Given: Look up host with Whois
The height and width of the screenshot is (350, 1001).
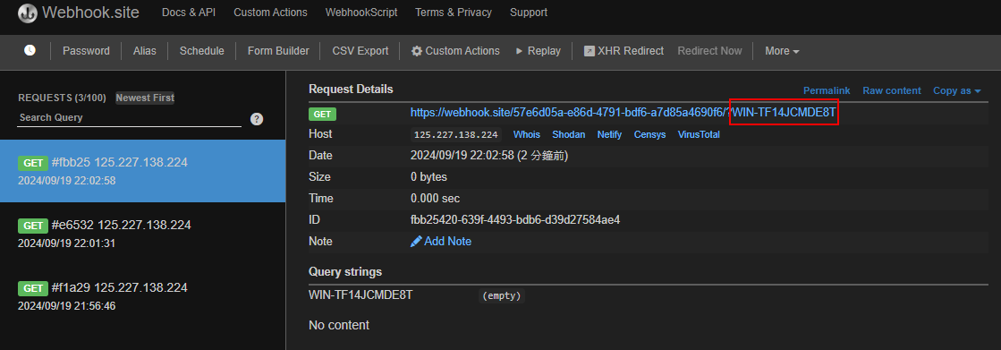Looking at the screenshot, I should tap(527, 135).
